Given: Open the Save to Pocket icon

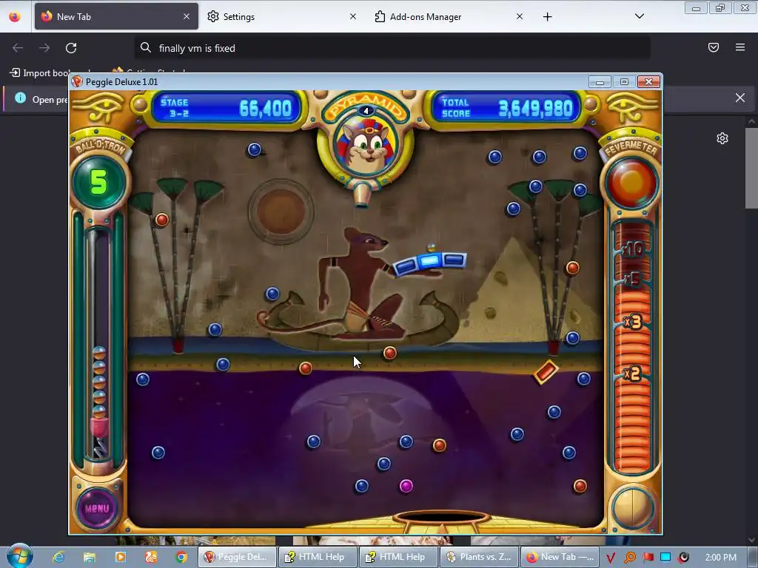Looking at the screenshot, I should [x=714, y=47].
